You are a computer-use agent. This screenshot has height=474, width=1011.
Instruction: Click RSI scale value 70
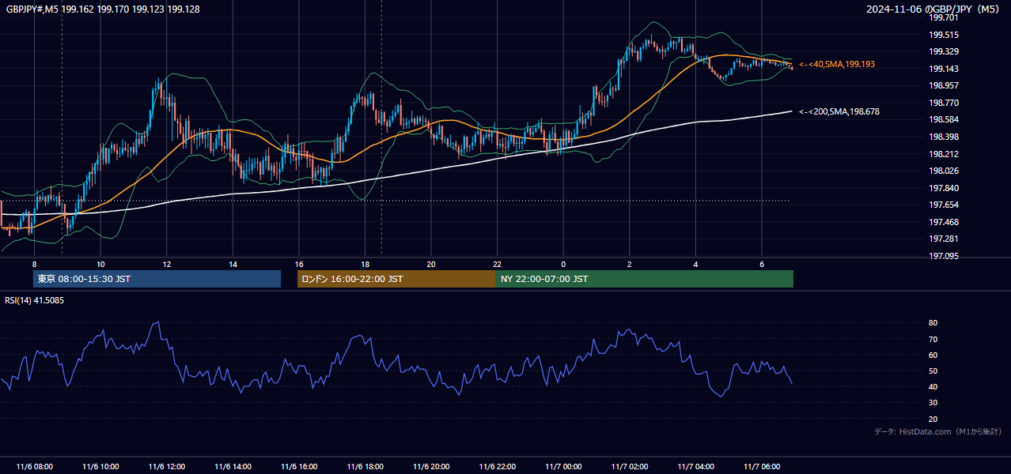click(933, 339)
